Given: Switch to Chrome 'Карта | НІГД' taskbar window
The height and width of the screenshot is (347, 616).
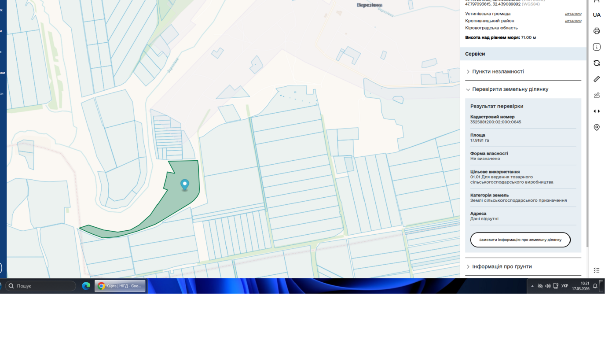Looking at the screenshot, I should (x=120, y=286).
